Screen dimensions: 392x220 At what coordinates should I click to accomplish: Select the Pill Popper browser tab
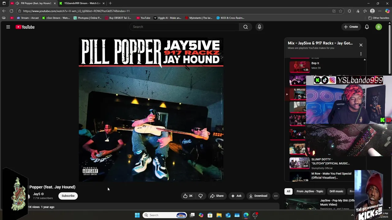pyautogui.click(x=34, y=3)
